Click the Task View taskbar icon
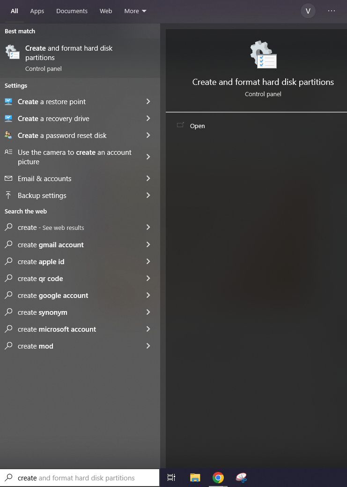The width and height of the screenshot is (347, 487). coord(171,477)
